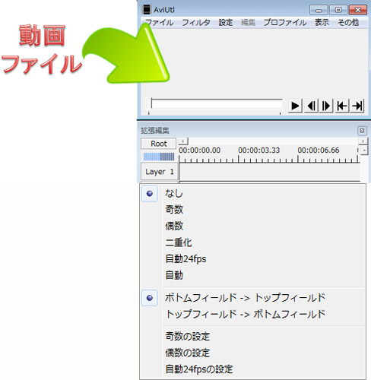
Task: Open the 設定 menu
Action: (226, 23)
